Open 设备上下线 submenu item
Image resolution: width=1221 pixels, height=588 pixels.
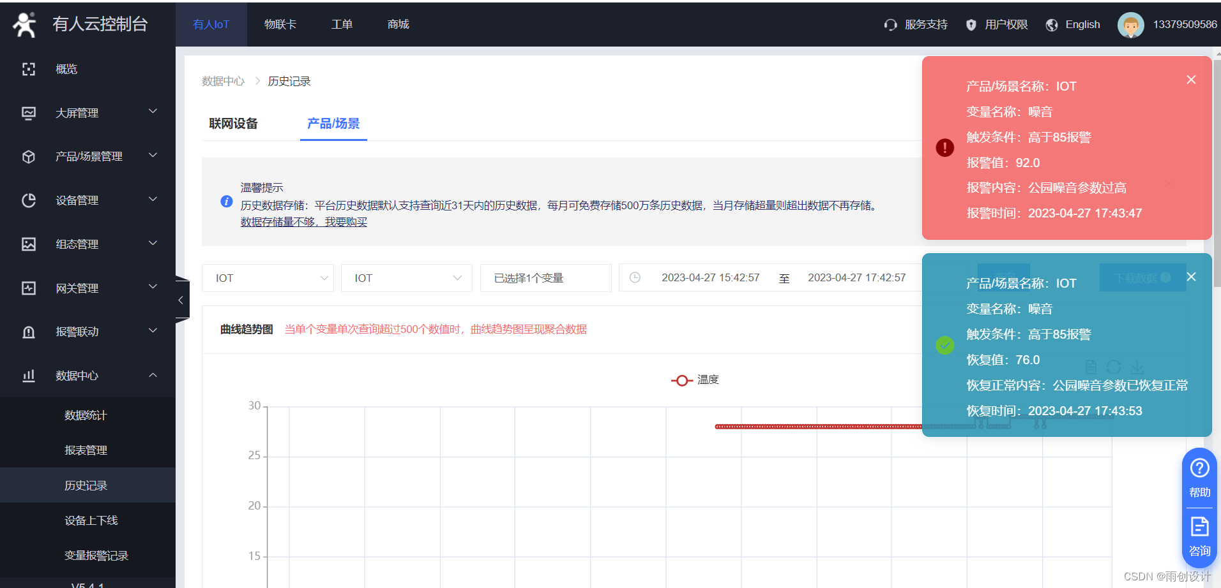(x=91, y=520)
